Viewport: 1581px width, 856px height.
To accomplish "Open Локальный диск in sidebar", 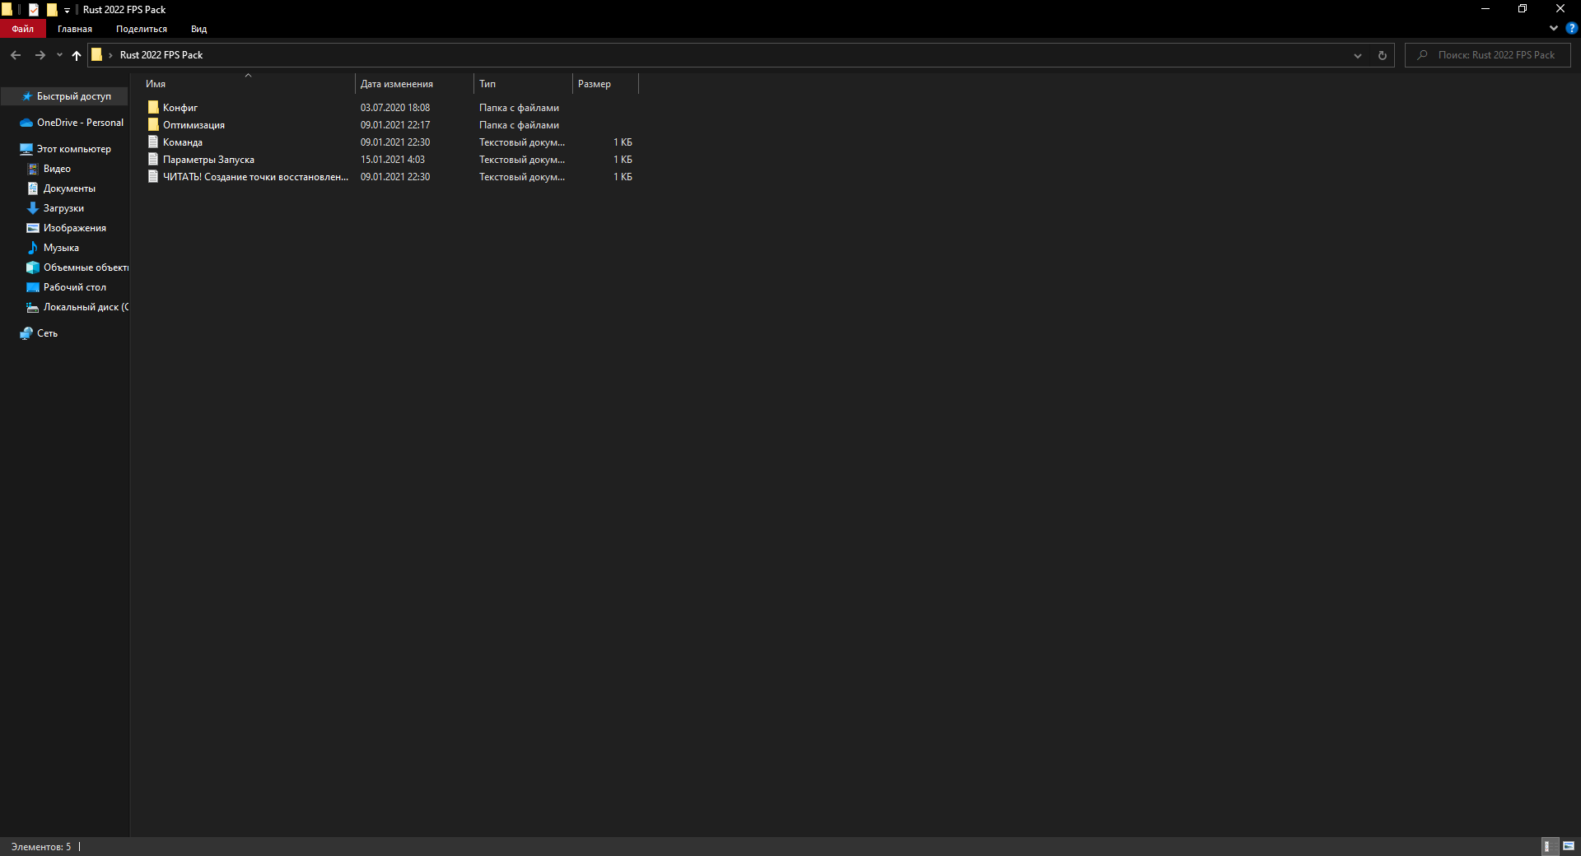I will click(77, 307).
